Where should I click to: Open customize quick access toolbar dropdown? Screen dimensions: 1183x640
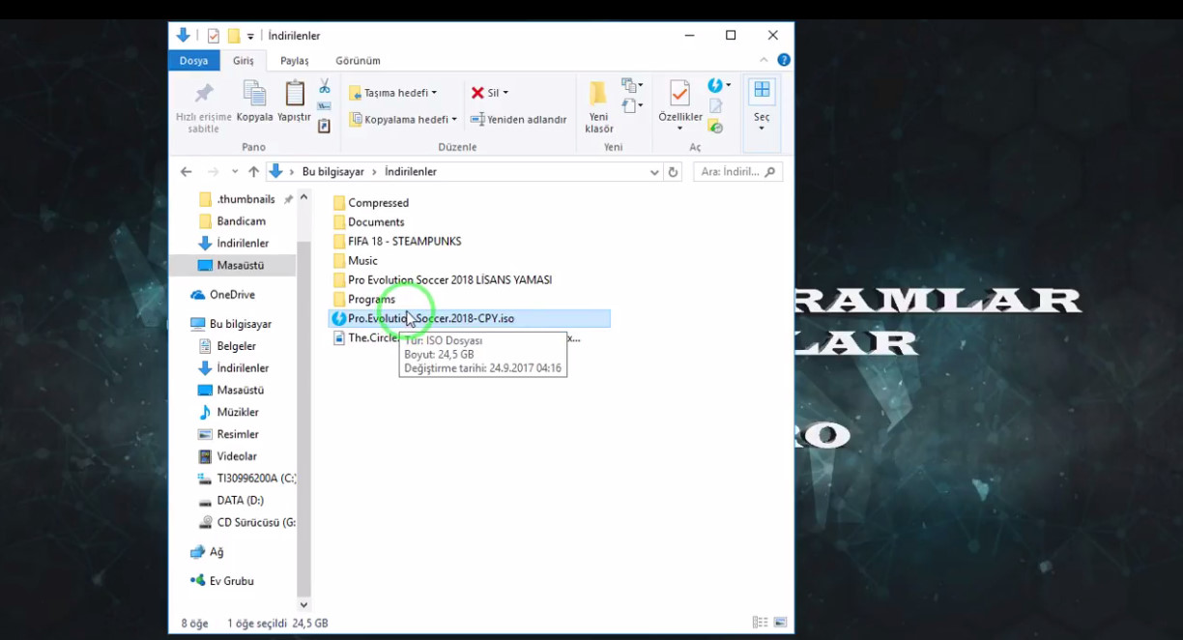click(x=250, y=37)
